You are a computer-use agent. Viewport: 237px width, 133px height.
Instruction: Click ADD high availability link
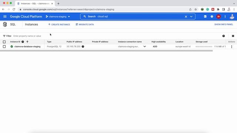click(155, 47)
